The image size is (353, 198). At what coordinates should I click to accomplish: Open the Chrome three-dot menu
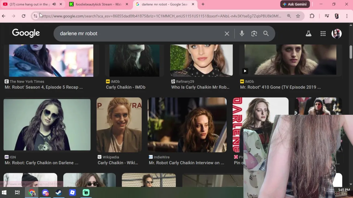coord(347,16)
